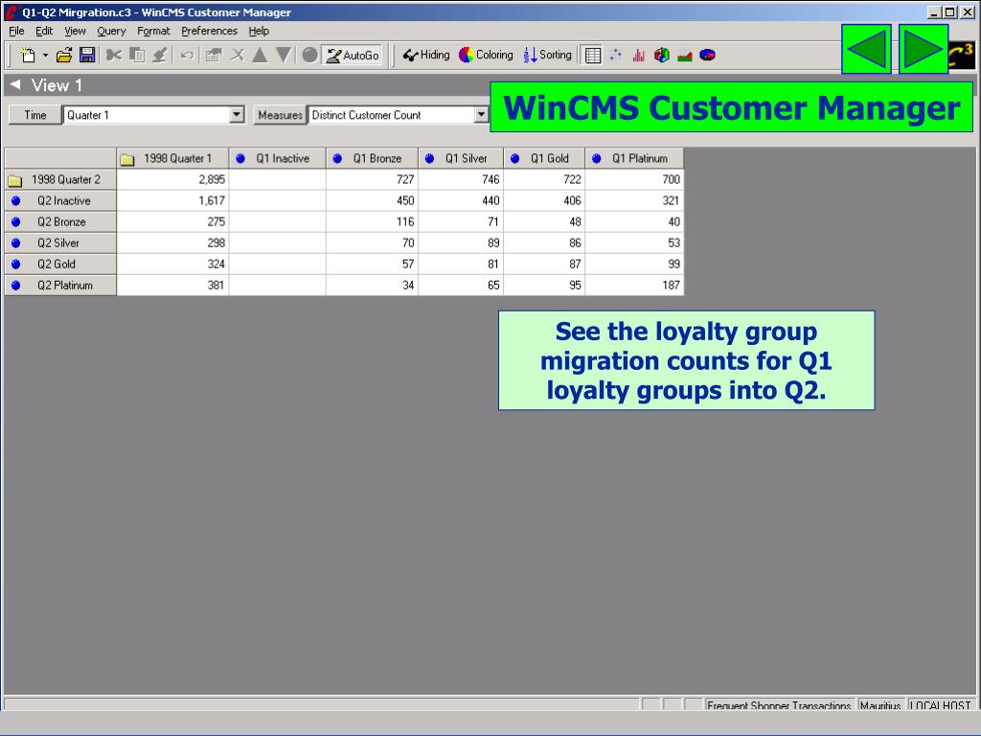Viewport: 981px width, 736px height.
Task: Click the LOCALHOST status bar entry
Action: tap(940, 704)
